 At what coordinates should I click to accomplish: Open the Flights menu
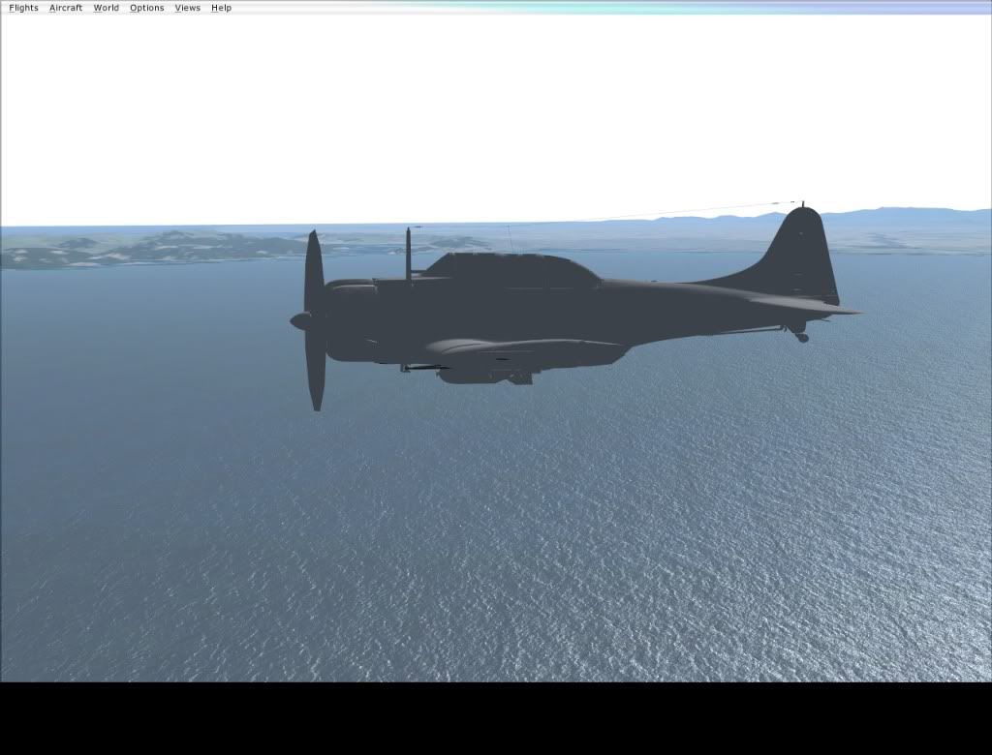tap(23, 8)
